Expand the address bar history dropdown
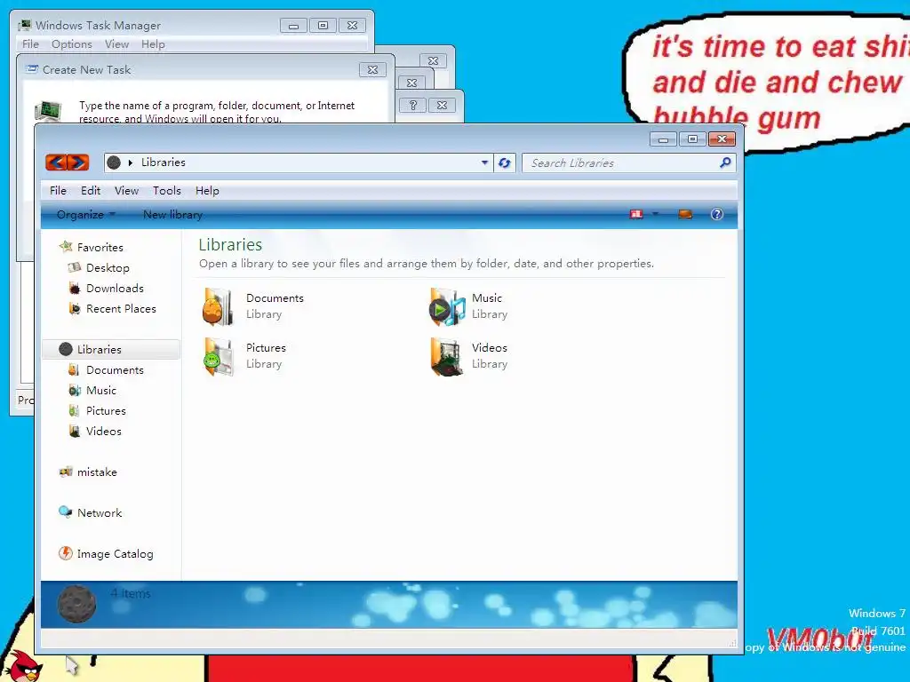The width and height of the screenshot is (910, 682). pos(484,163)
